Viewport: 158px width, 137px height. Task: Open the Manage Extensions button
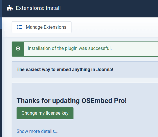(x=42, y=27)
